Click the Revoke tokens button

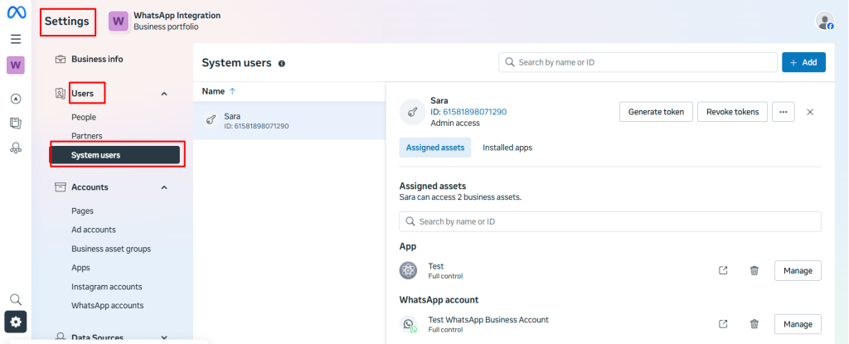click(x=732, y=112)
